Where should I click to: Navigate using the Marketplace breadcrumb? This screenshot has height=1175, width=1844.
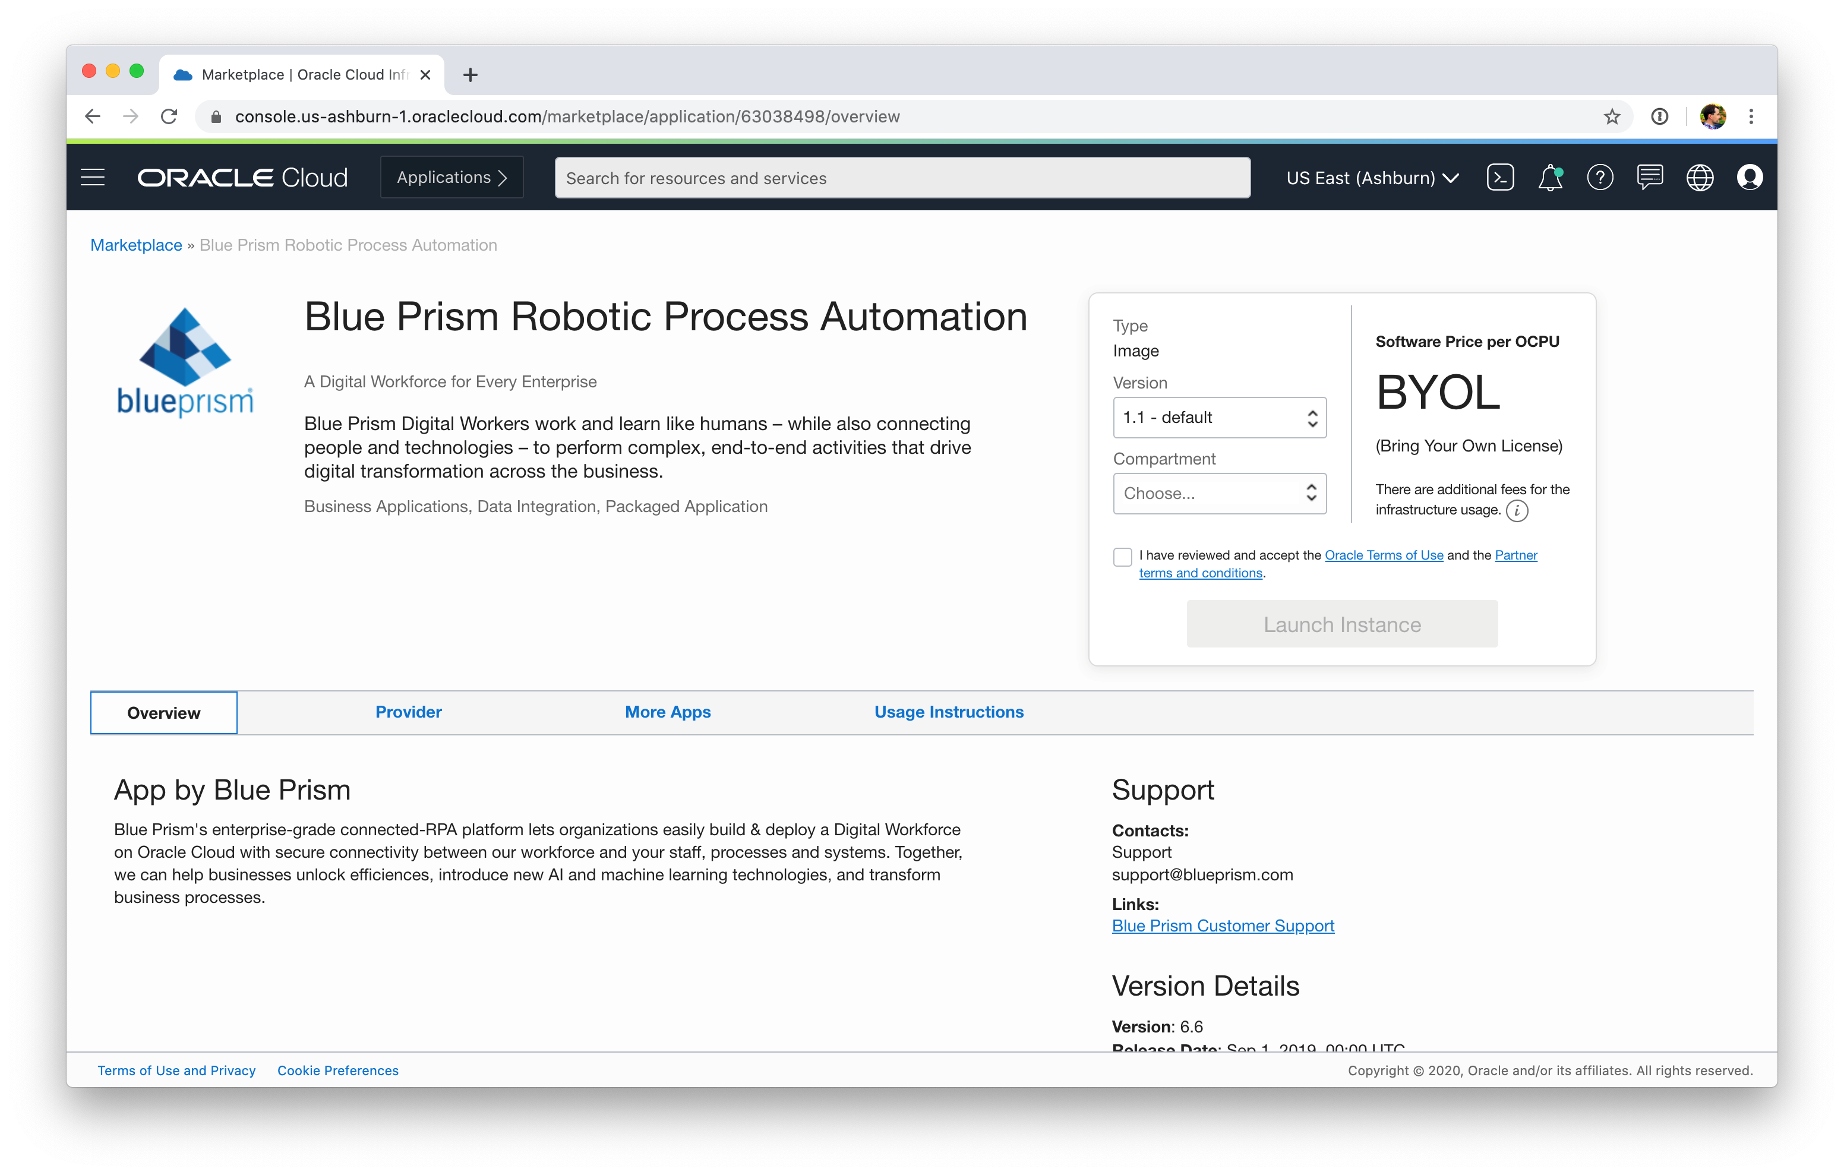coord(136,245)
